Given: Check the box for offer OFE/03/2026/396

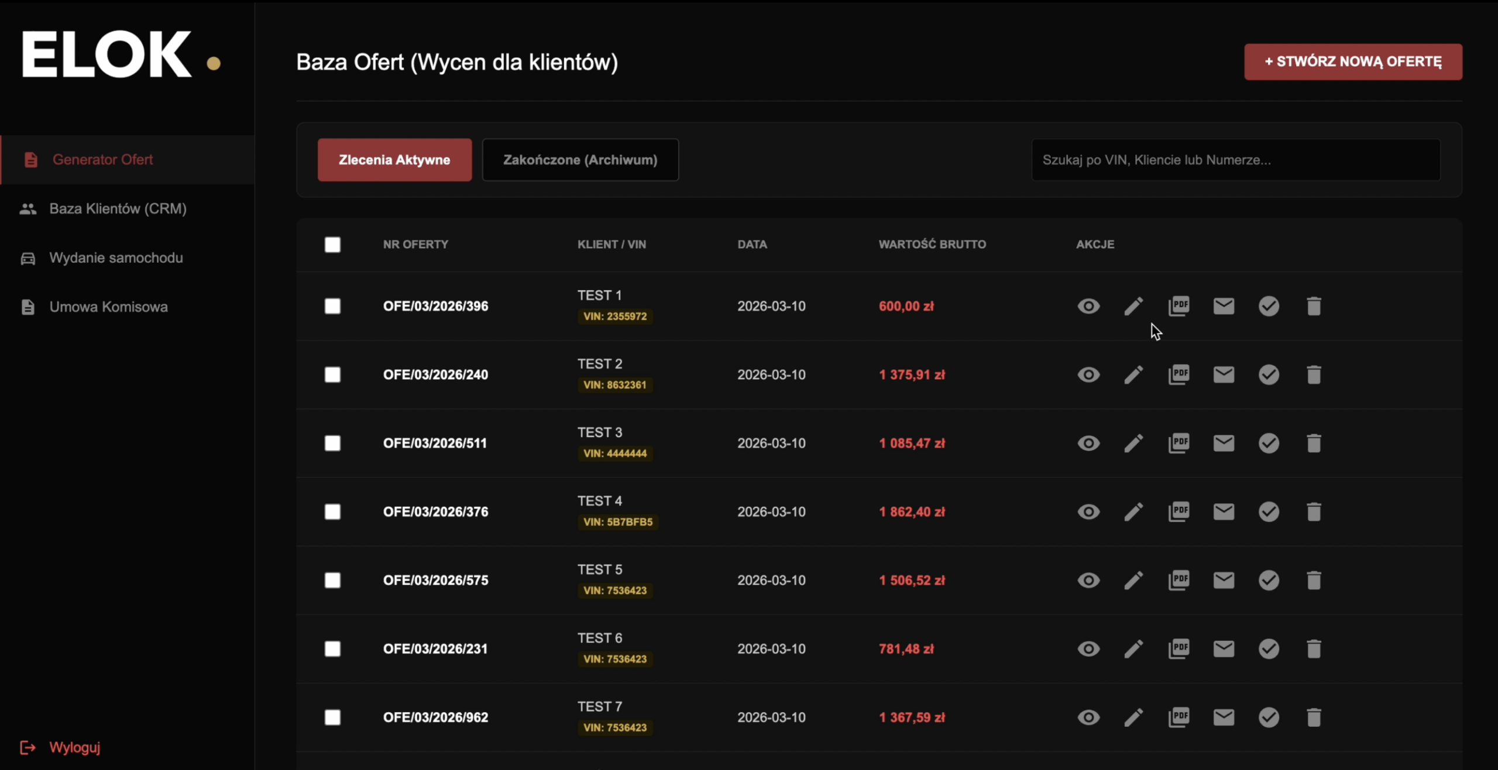Looking at the screenshot, I should click(332, 306).
